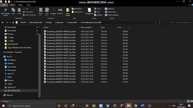
Task: Select Screenshot_20220324-163200_YouTube file
Action: (61, 52)
